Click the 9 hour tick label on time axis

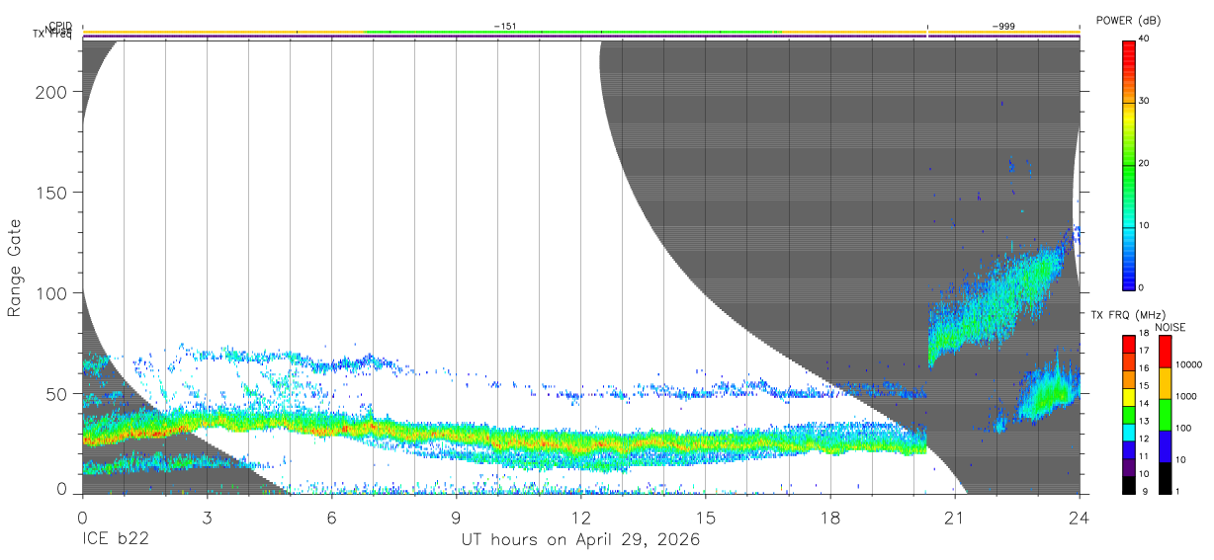456,518
